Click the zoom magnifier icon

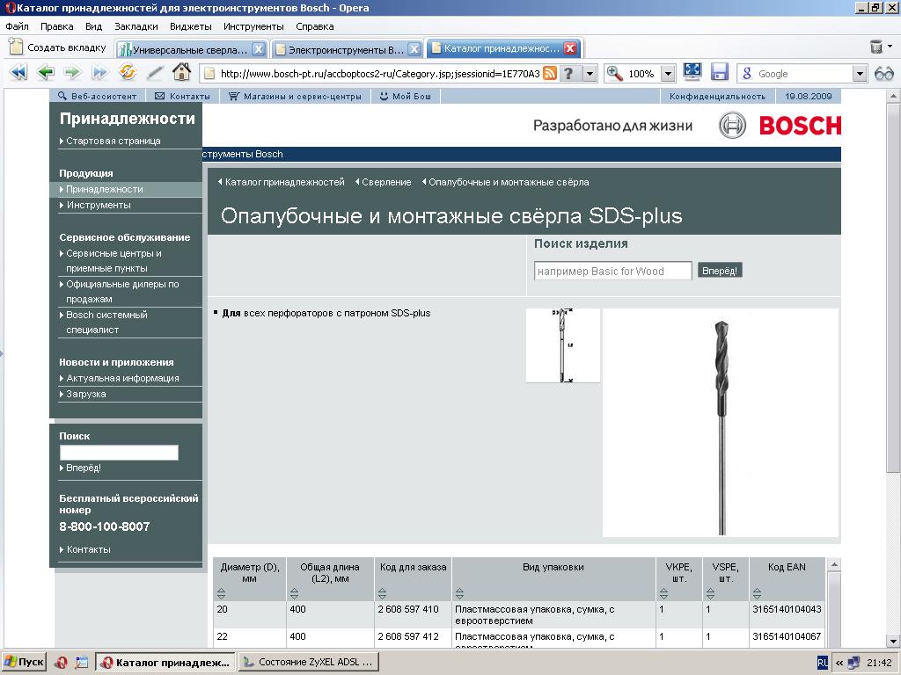(615, 74)
